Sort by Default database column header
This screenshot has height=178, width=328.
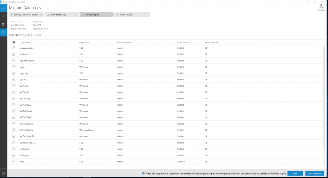pyautogui.click(x=125, y=43)
